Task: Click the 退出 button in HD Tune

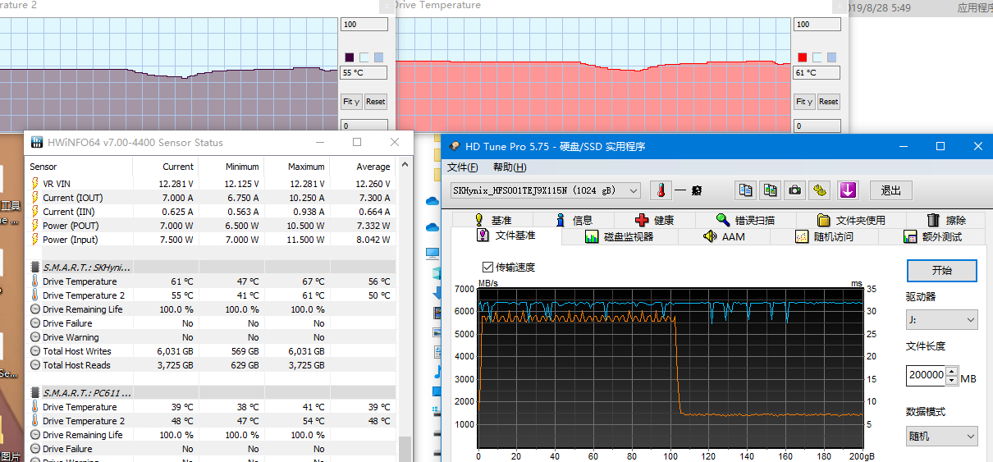Action: [x=890, y=190]
